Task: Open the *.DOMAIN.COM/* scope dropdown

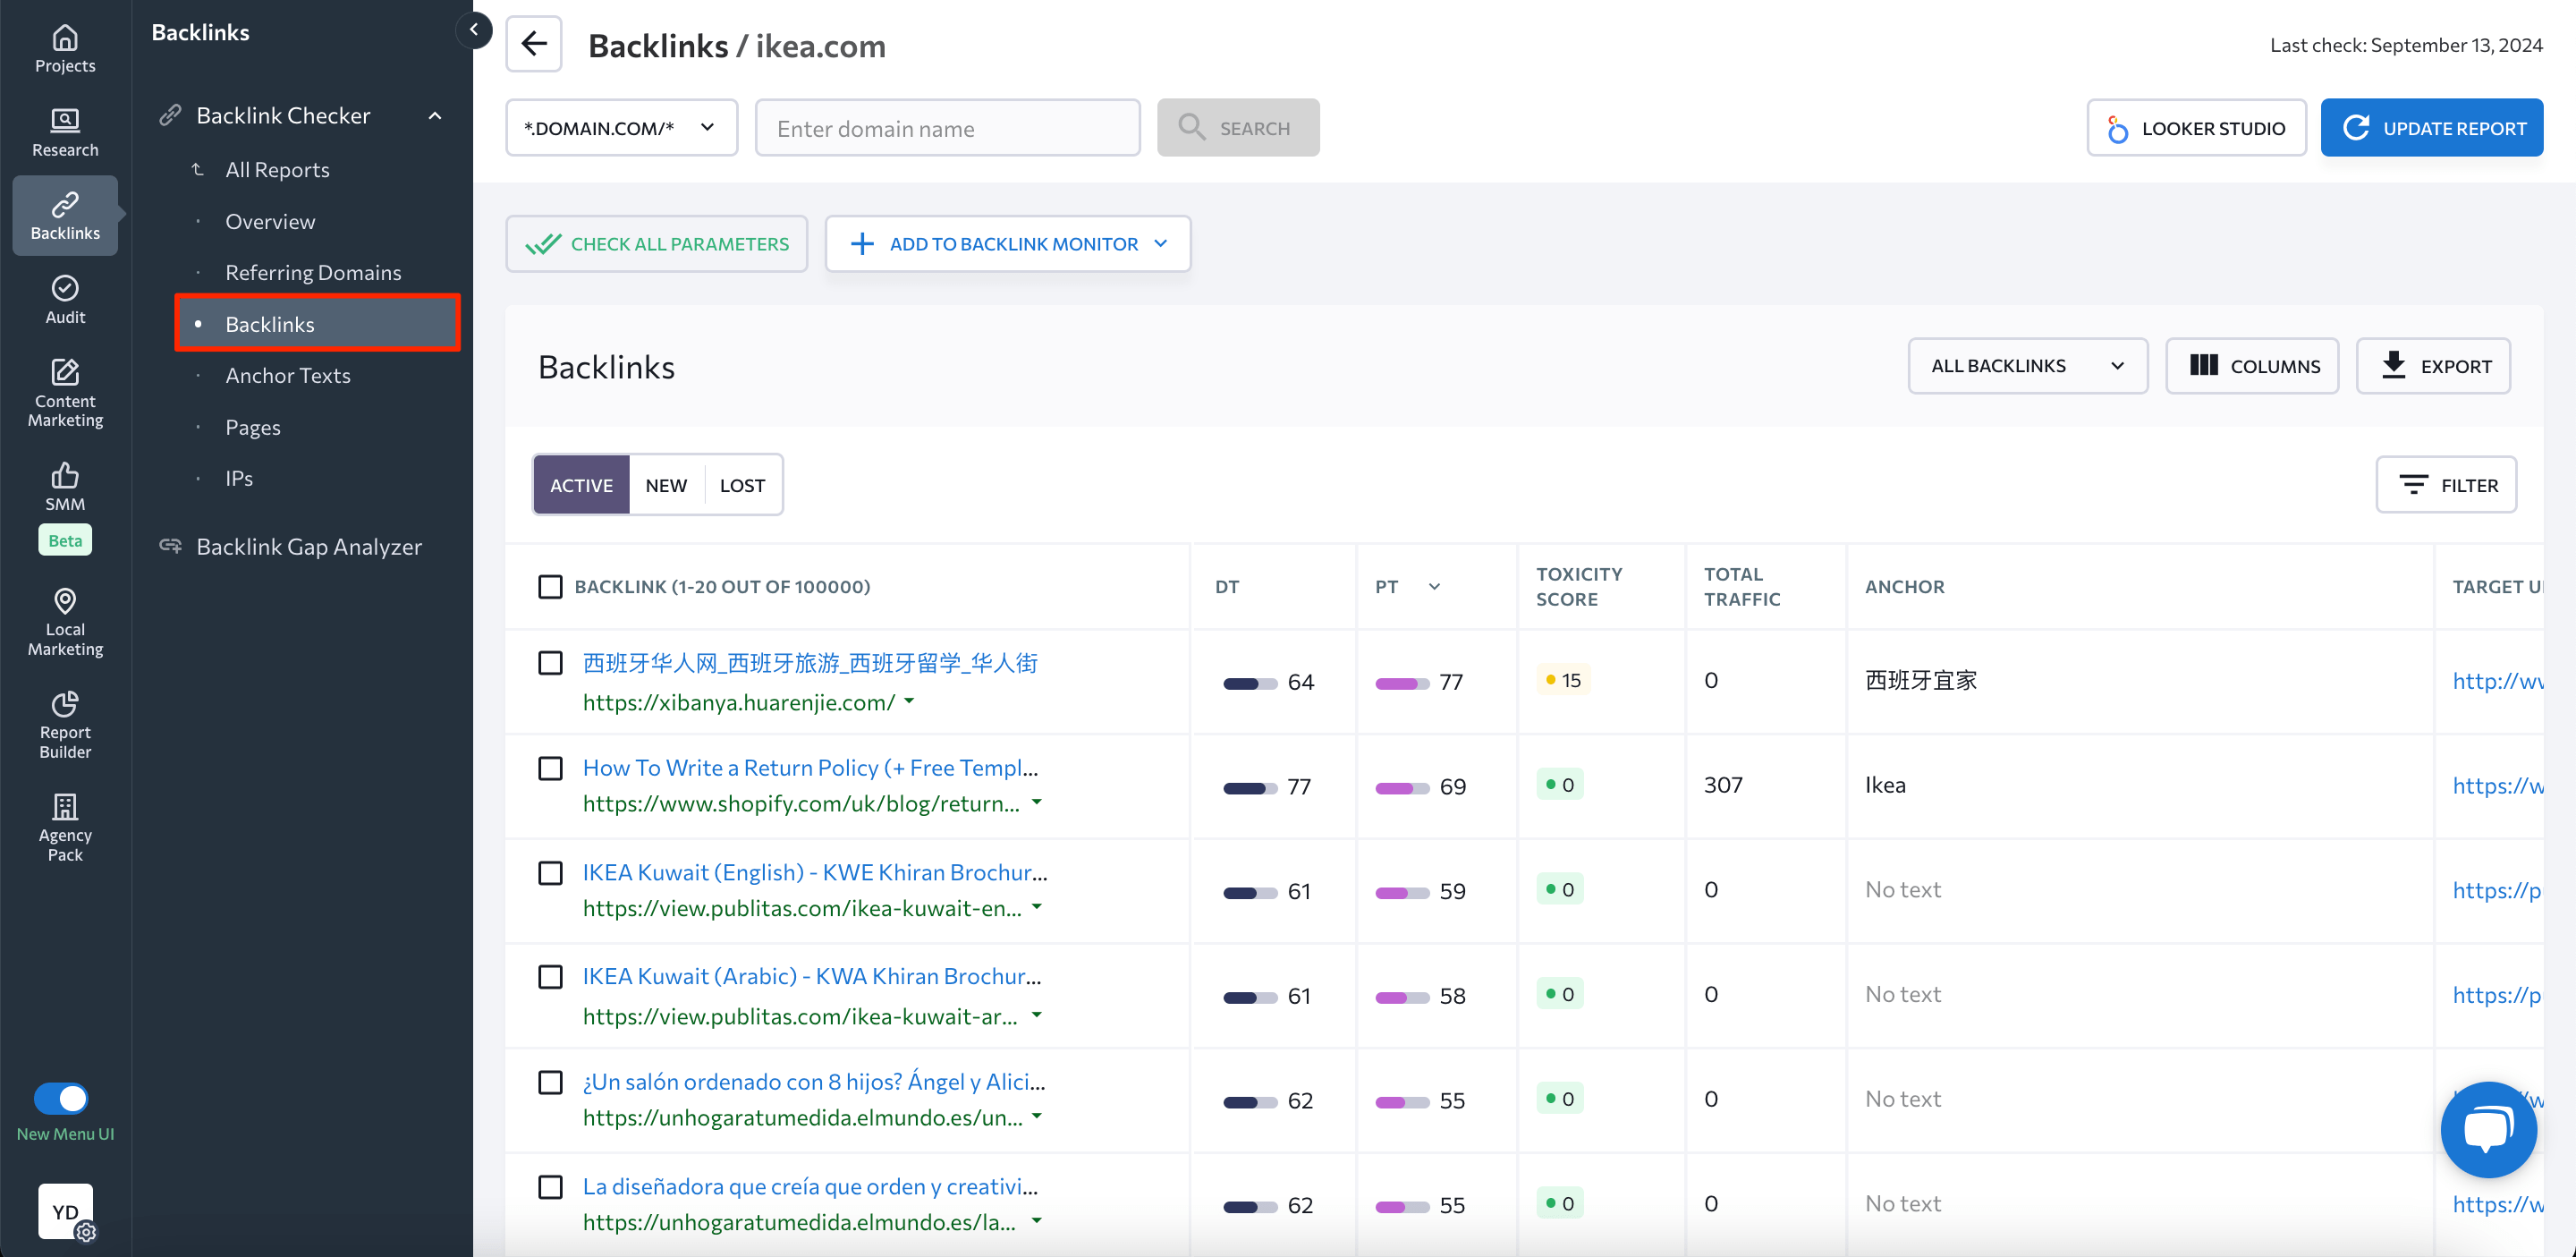Action: click(x=621, y=127)
